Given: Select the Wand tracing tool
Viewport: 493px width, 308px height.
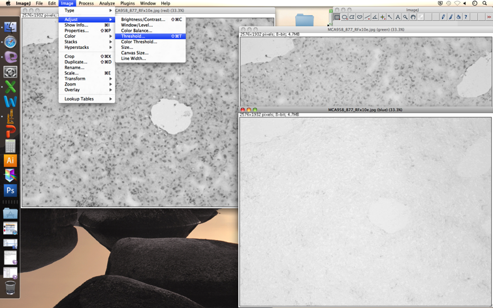Looking at the screenshot, I should (x=390, y=17).
